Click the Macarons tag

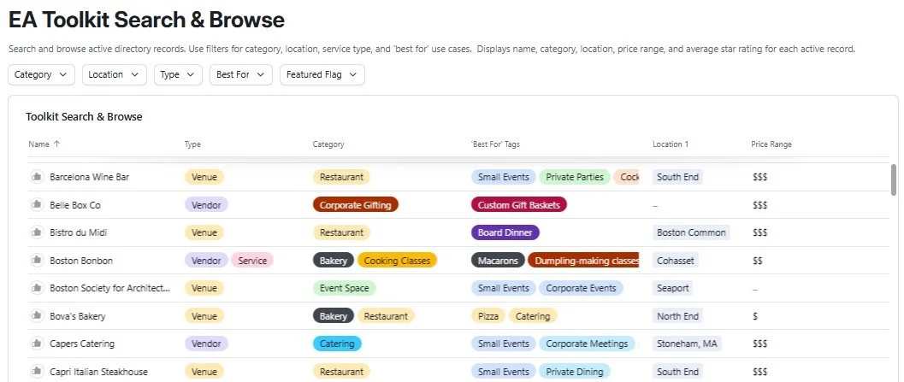[498, 261]
